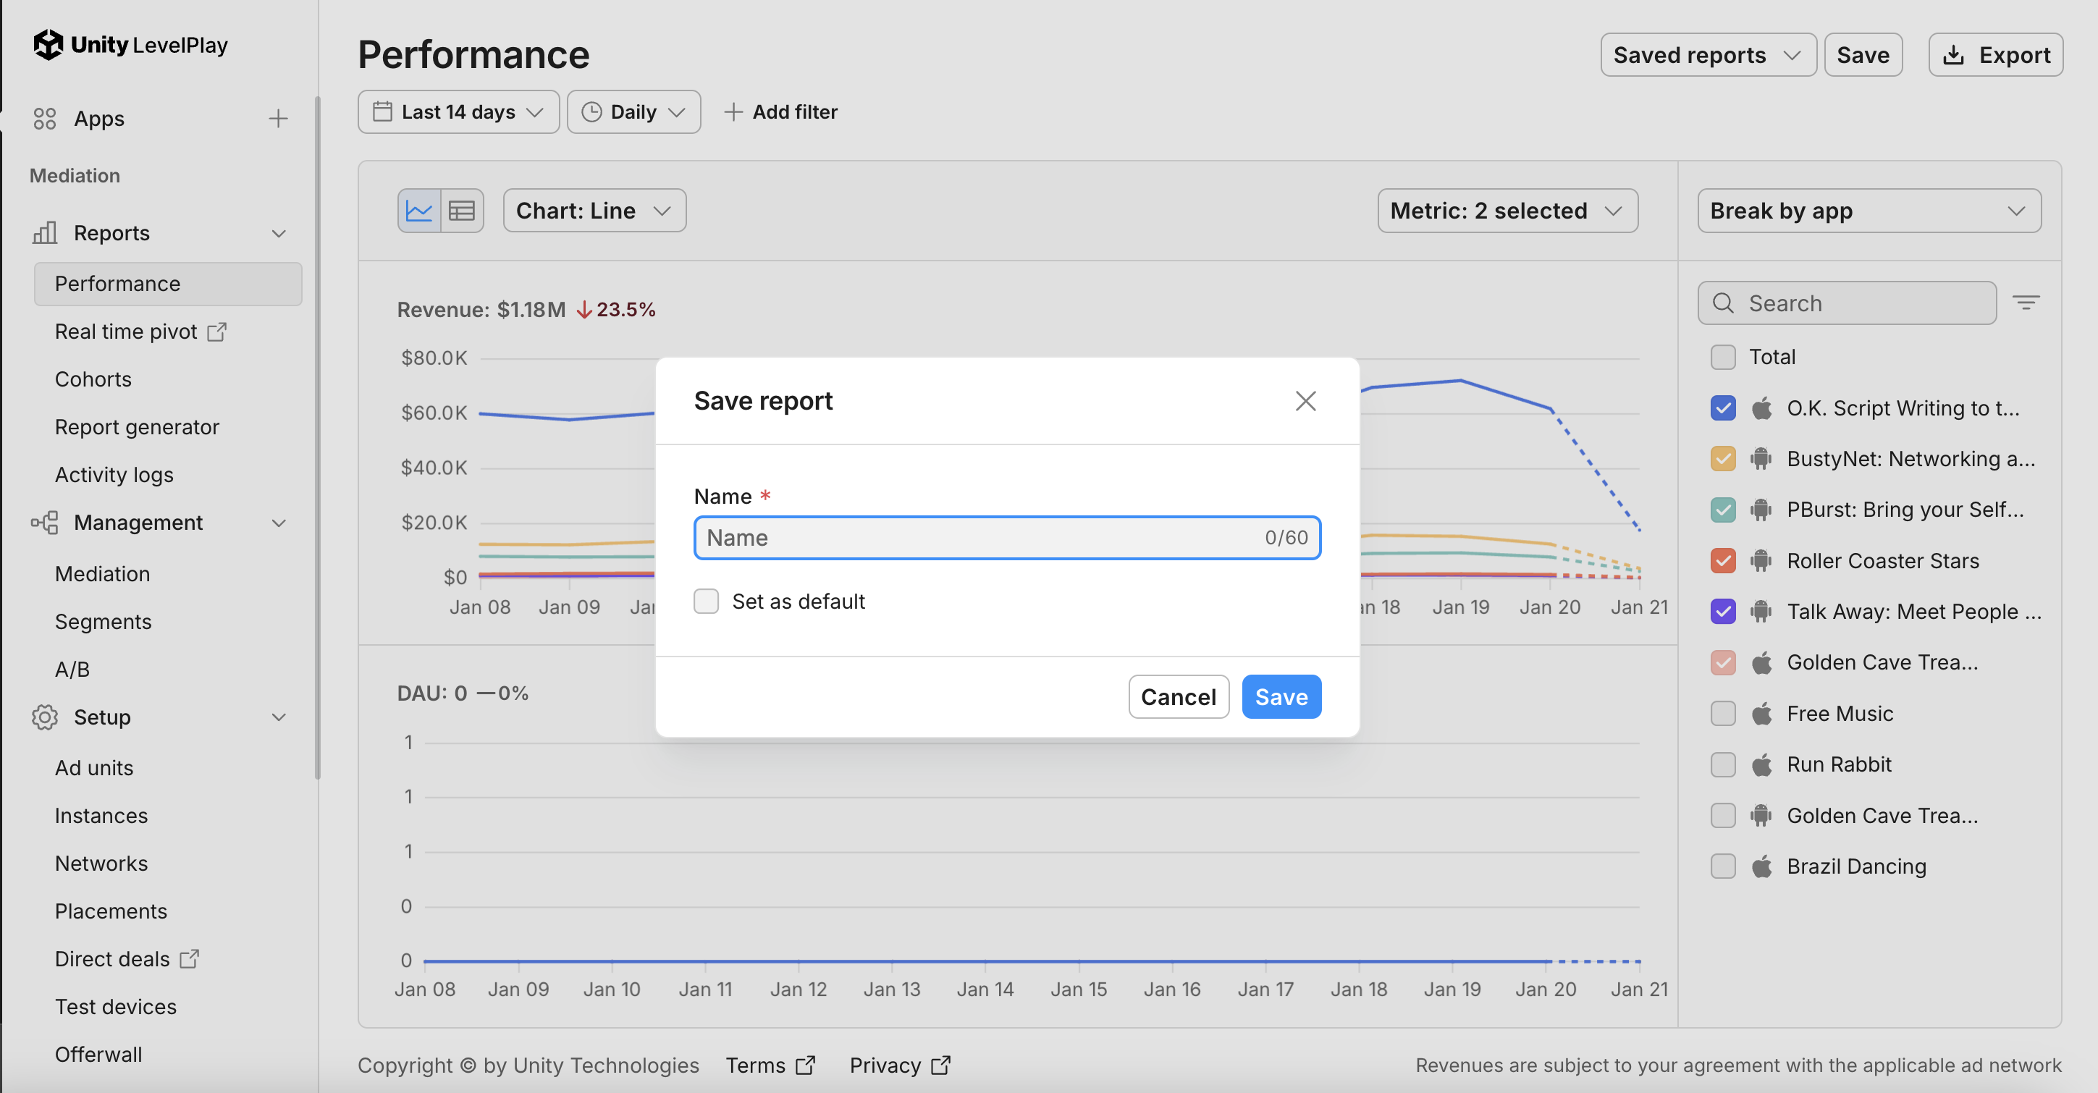Collapse the Setup section chevron
Image resolution: width=2098 pixels, height=1093 pixels.
(x=279, y=717)
